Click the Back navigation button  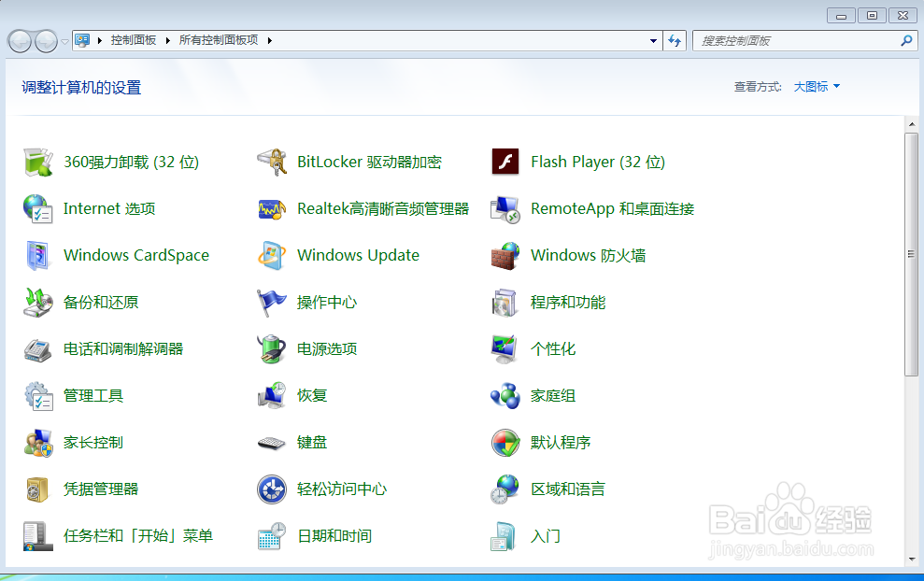(x=20, y=41)
